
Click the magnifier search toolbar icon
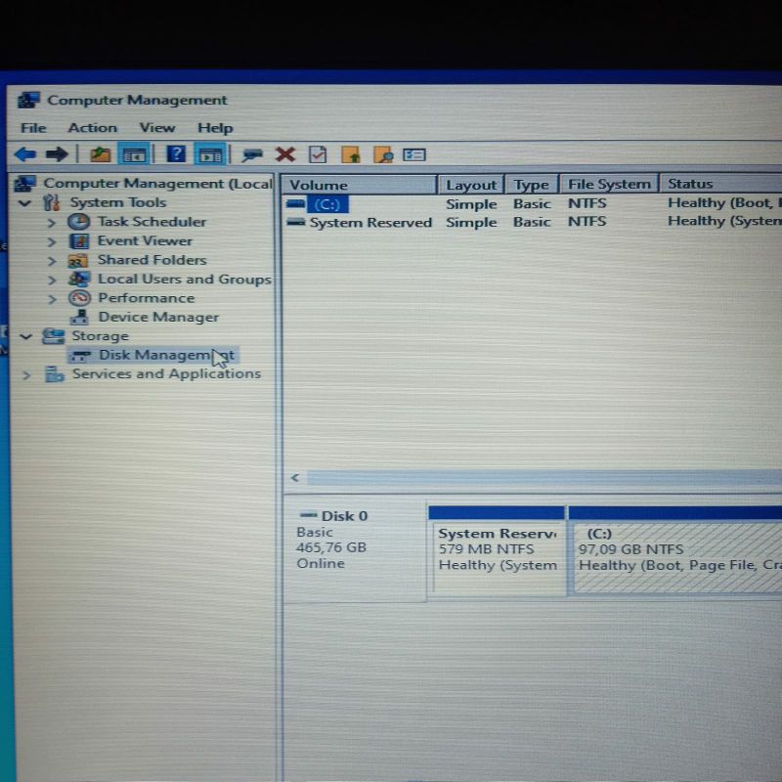[383, 154]
